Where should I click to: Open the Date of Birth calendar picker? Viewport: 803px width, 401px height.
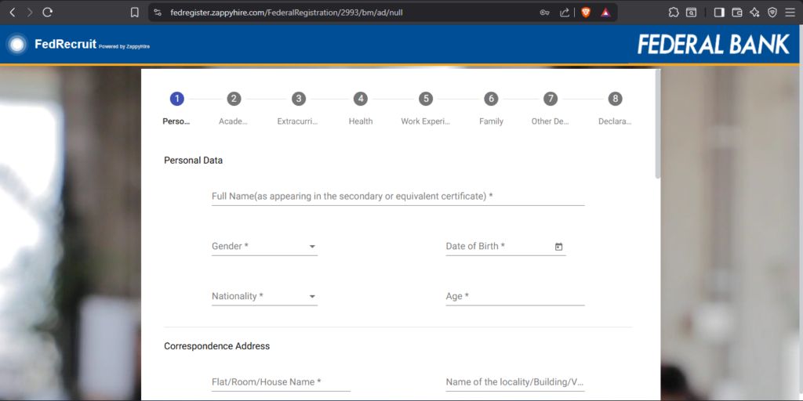559,247
